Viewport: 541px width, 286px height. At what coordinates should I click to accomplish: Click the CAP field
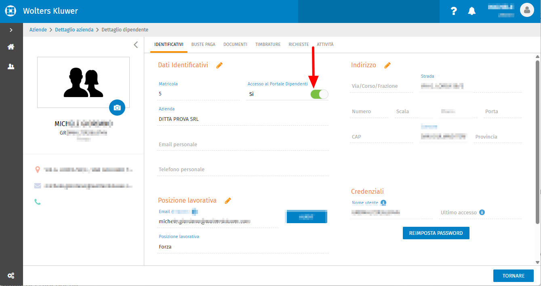(x=382, y=137)
